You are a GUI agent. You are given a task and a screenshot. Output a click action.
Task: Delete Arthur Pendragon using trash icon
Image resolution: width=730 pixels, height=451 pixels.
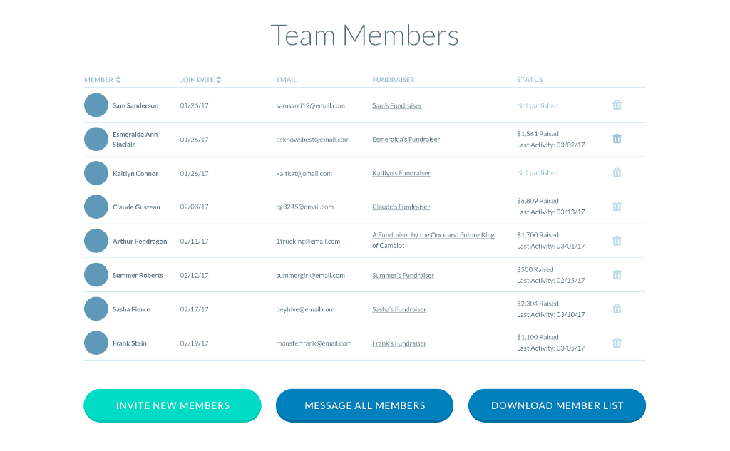click(617, 241)
